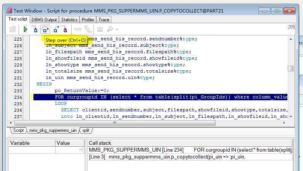Click the Run to next exception icon
This screenshot has width=303, height=171.
65,29
